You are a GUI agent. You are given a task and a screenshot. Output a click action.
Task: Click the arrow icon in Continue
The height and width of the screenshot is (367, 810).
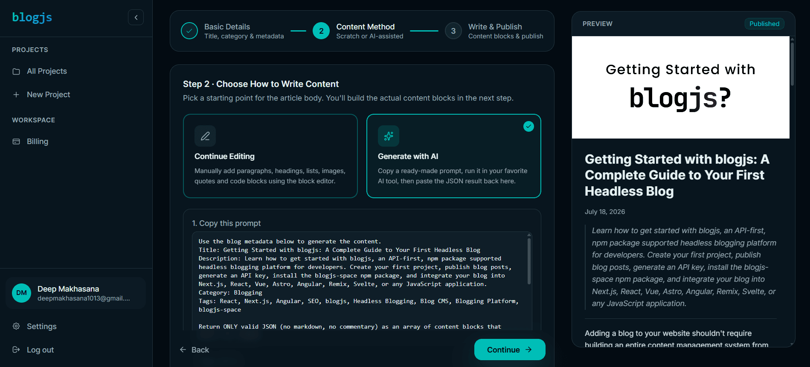[x=529, y=350]
